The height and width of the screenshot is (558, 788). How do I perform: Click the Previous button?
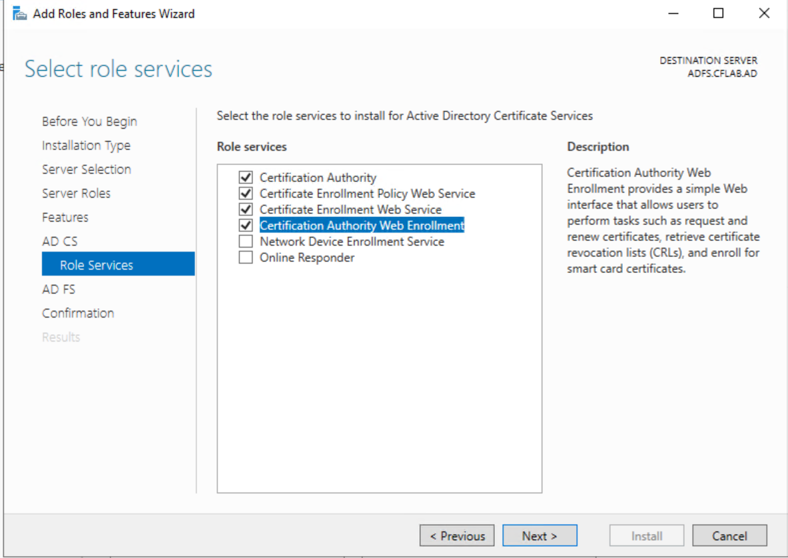(x=457, y=536)
